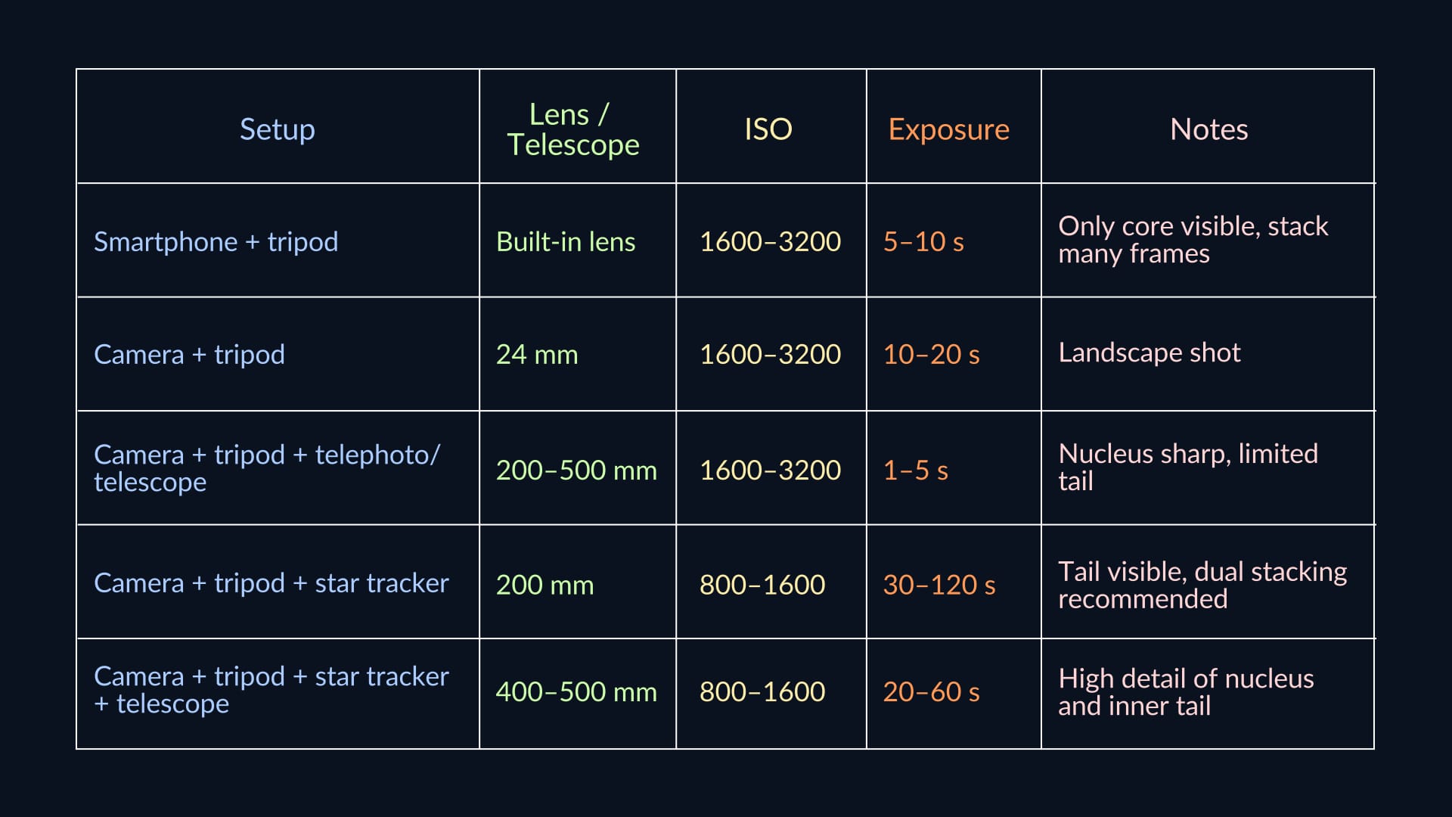Click the Exposure column header
The image size is (1452, 817).
[948, 129]
